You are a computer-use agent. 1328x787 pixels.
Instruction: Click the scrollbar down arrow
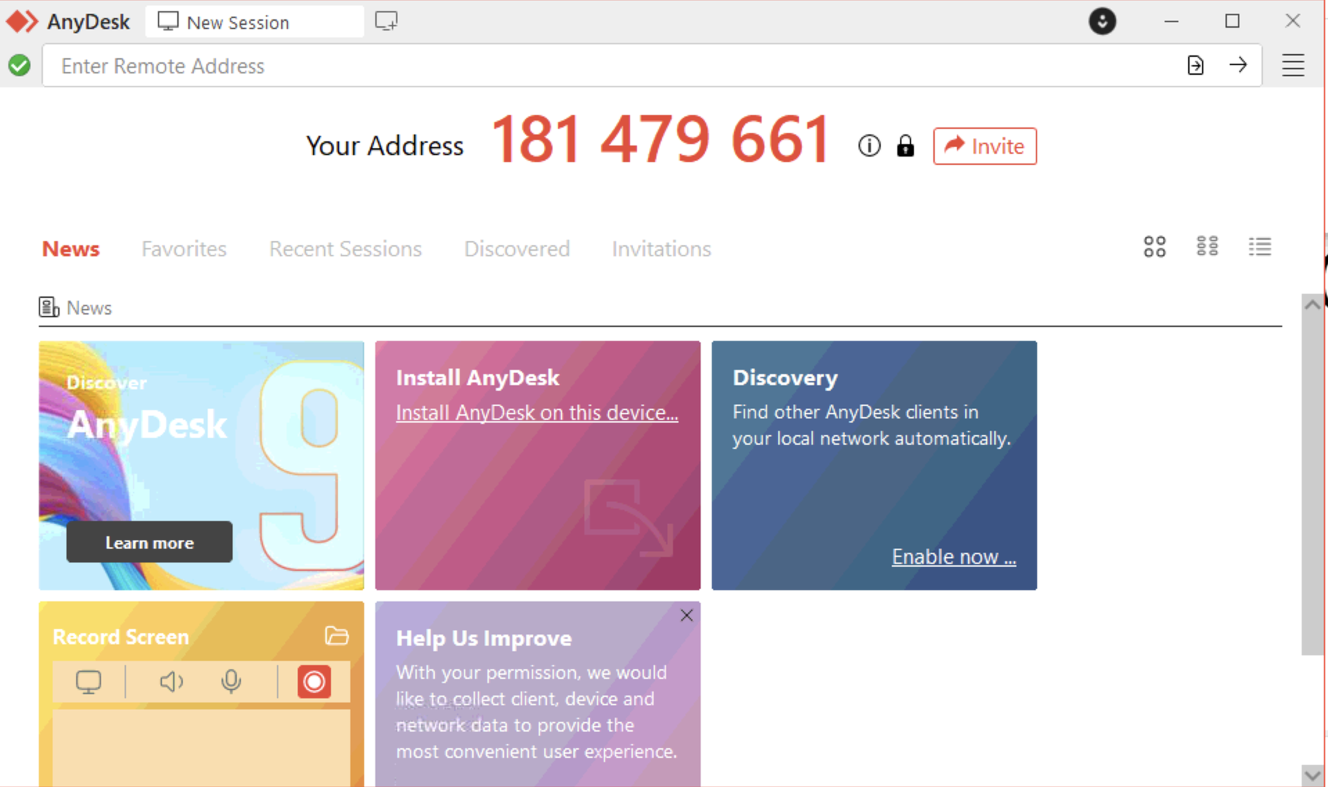[1312, 775]
